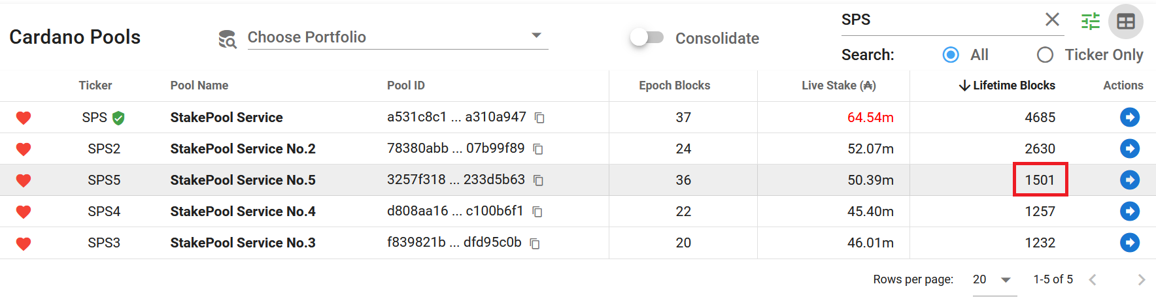This screenshot has height=299, width=1156.
Task: Unfavorite the SPS pool heart icon
Action: (x=24, y=118)
